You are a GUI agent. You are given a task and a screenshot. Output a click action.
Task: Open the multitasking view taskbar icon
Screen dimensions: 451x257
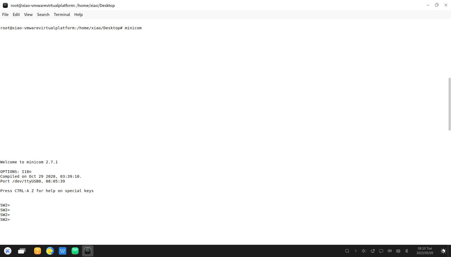click(22, 251)
